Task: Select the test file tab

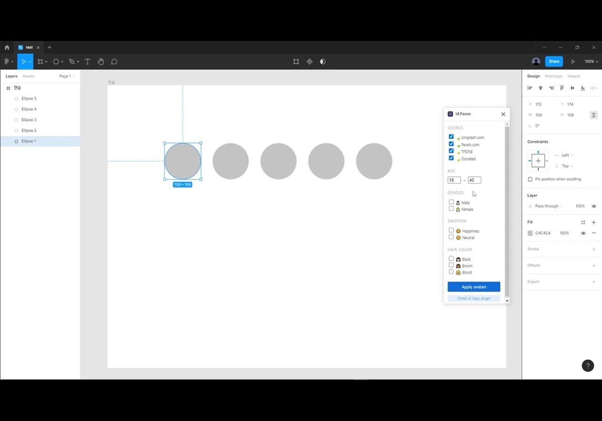Action: click(x=28, y=48)
